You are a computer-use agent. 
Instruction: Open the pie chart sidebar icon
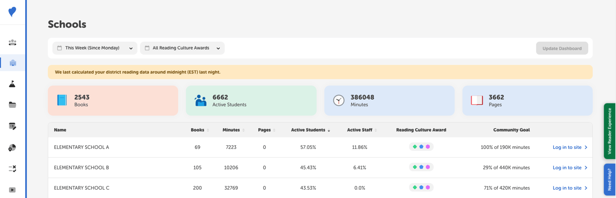tap(12, 147)
